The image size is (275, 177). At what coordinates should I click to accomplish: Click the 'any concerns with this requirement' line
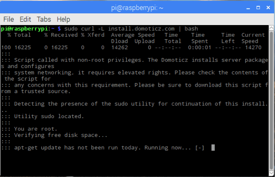[134, 85]
